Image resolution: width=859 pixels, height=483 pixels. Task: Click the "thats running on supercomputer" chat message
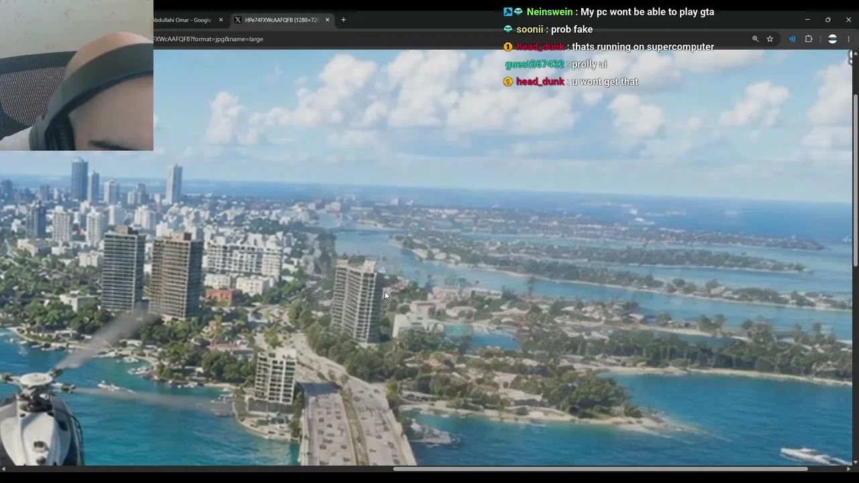click(643, 47)
